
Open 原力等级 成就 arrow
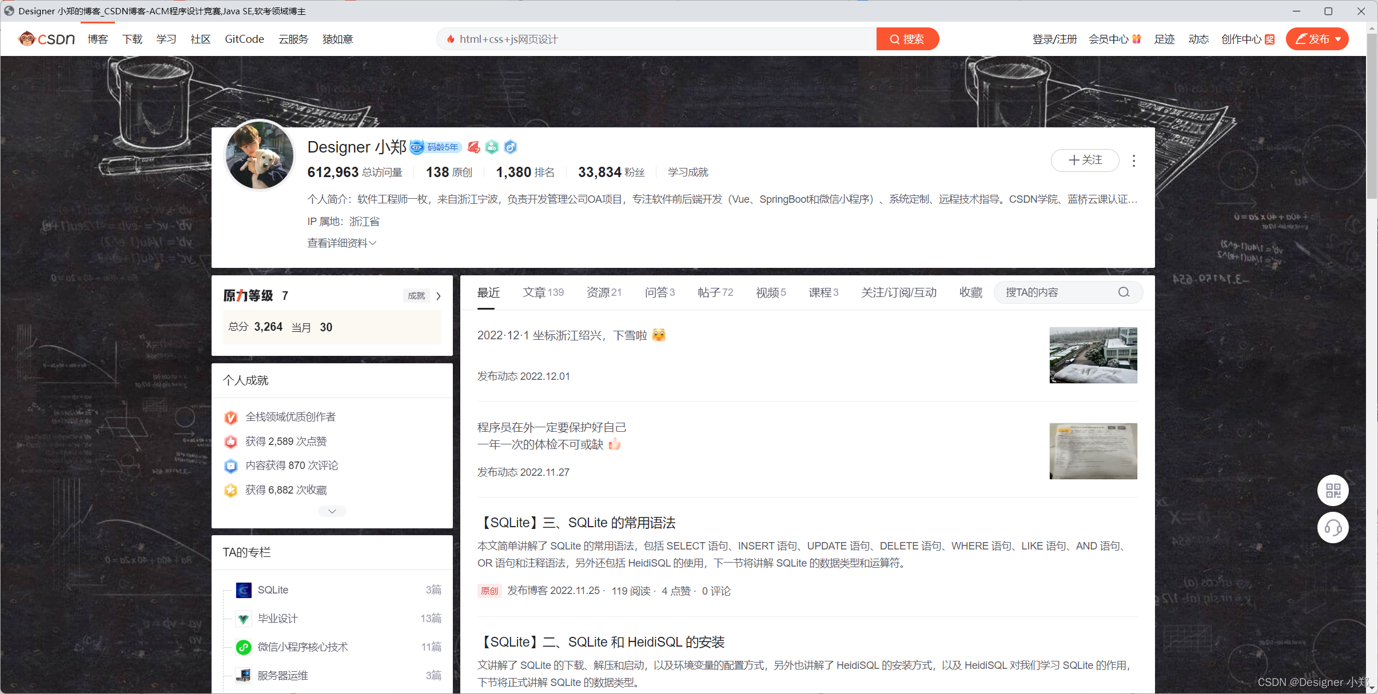(x=439, y=296)
